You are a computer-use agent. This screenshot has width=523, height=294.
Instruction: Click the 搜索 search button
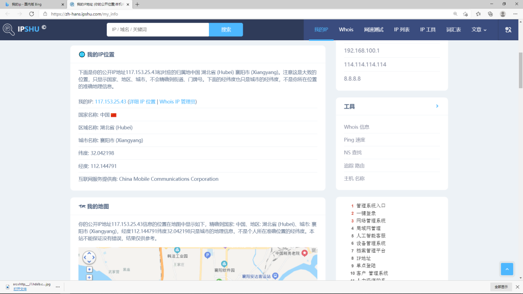(226, 30)
